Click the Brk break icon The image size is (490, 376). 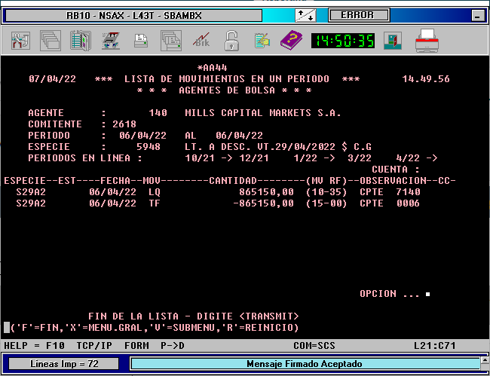201,41
